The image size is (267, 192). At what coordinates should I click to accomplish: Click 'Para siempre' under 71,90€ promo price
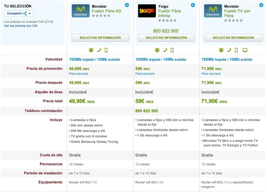[211, 74]
